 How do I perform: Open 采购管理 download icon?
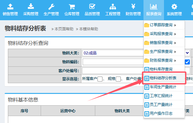click(x=31, y=6)
